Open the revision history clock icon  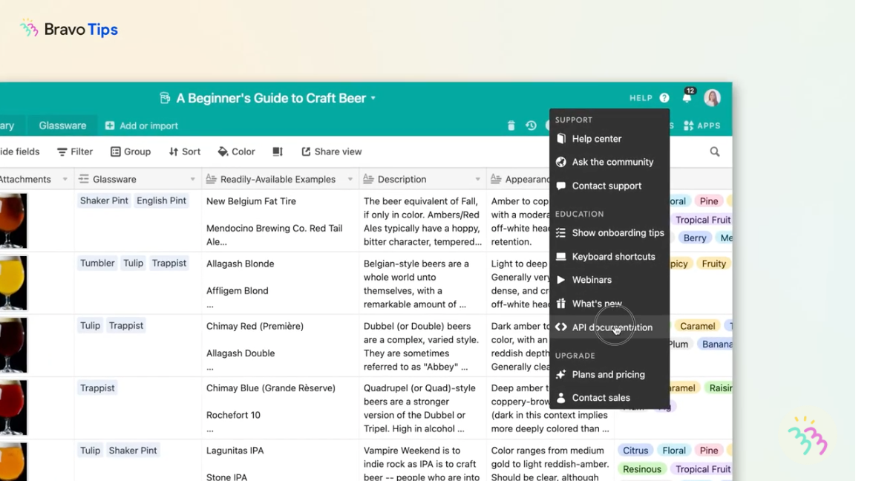coord(532,125)
